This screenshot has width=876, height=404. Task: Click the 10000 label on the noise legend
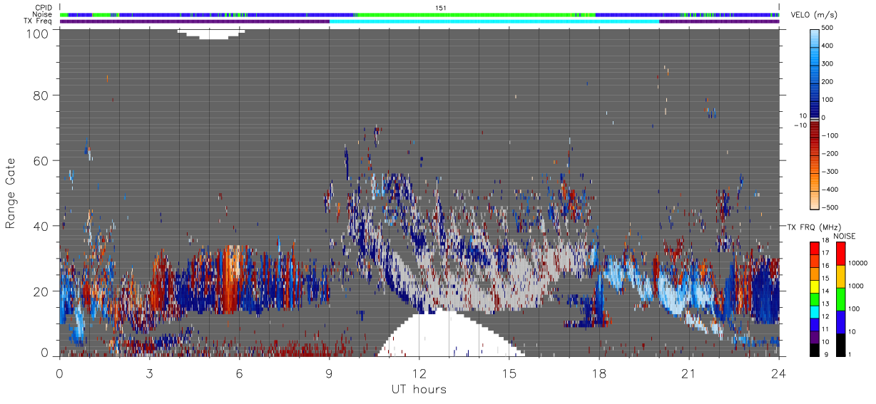pyautogui.click(x=857, y=264)
